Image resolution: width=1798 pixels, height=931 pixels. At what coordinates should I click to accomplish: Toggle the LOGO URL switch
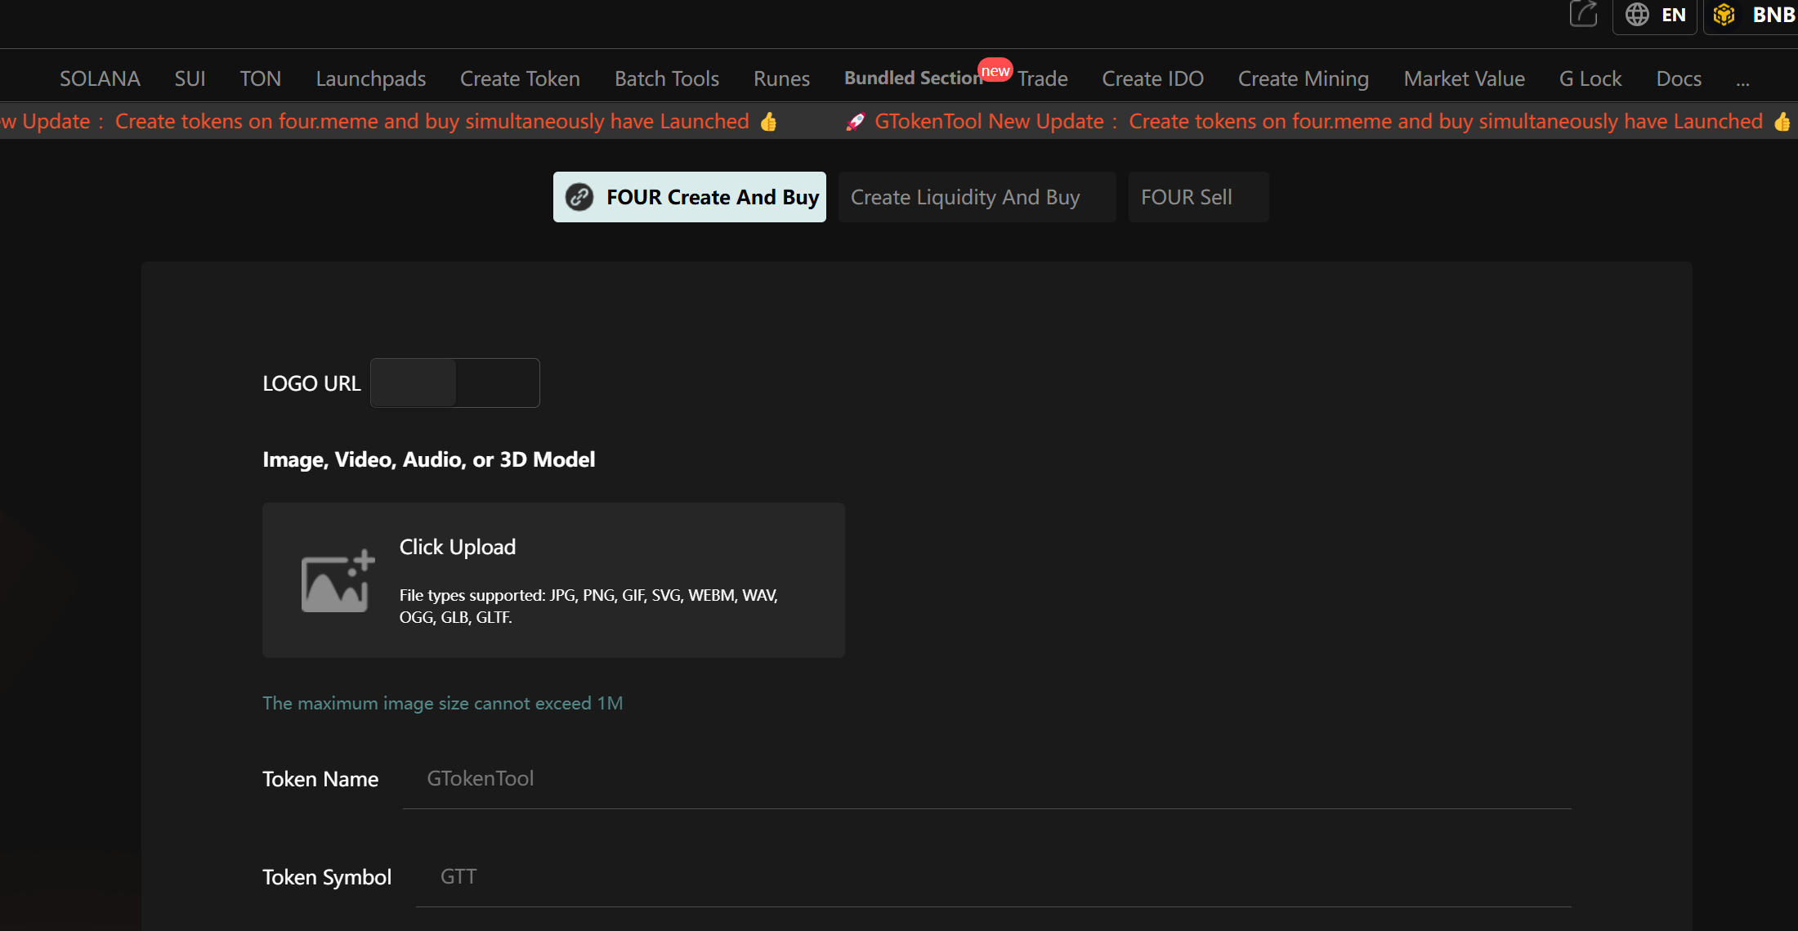(454, 383)
